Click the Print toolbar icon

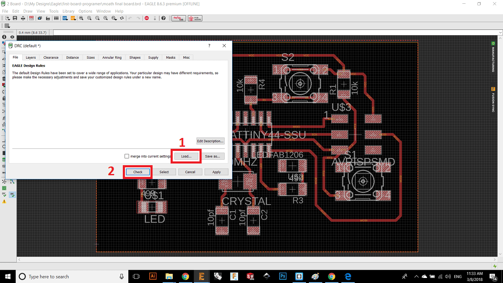23,18
